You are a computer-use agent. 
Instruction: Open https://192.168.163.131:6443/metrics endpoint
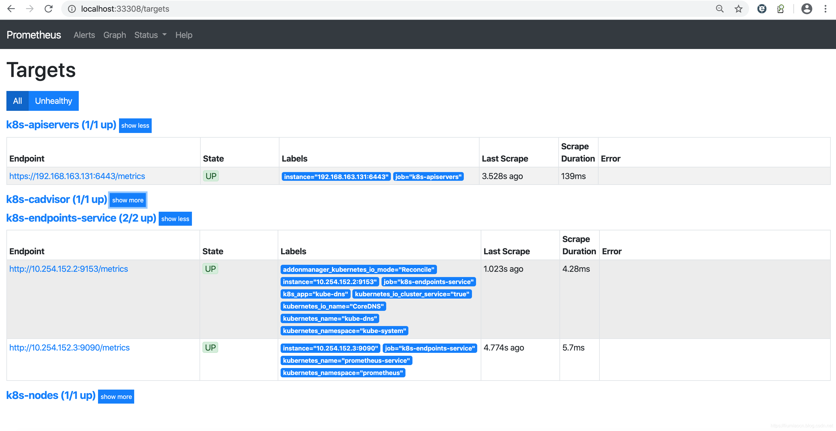click(x=77, y=176)
